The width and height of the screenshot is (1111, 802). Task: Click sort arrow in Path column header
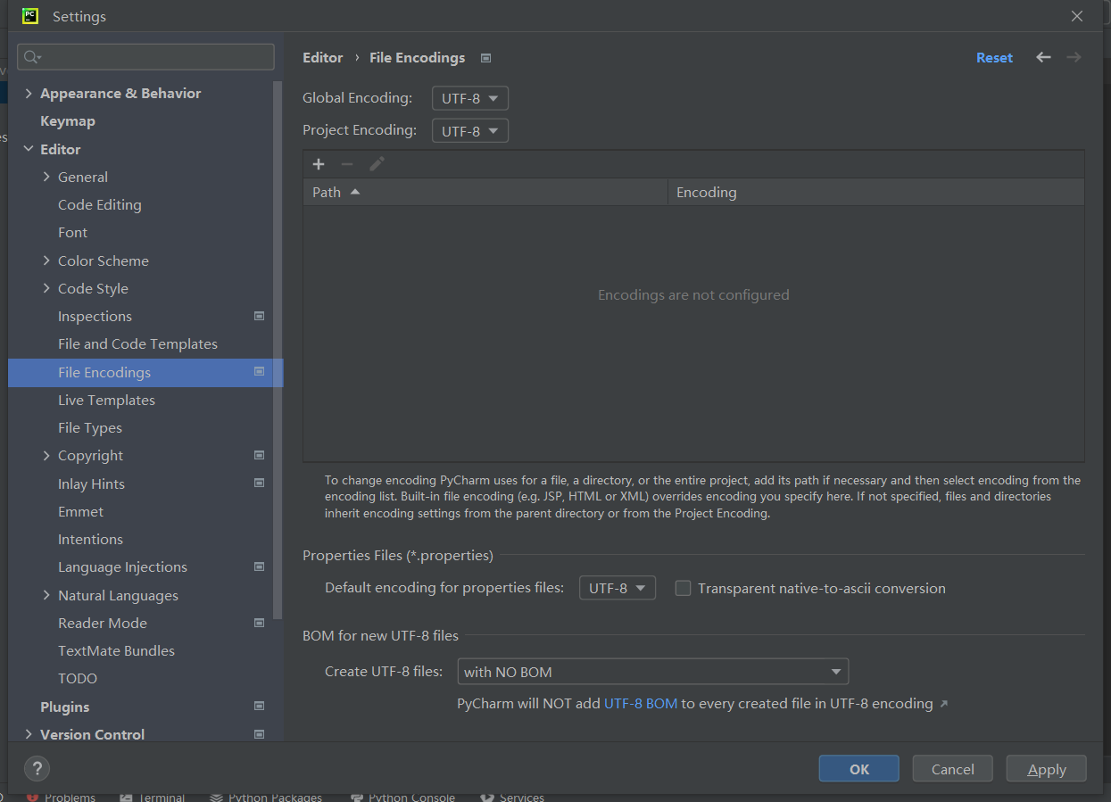(355, 192)
